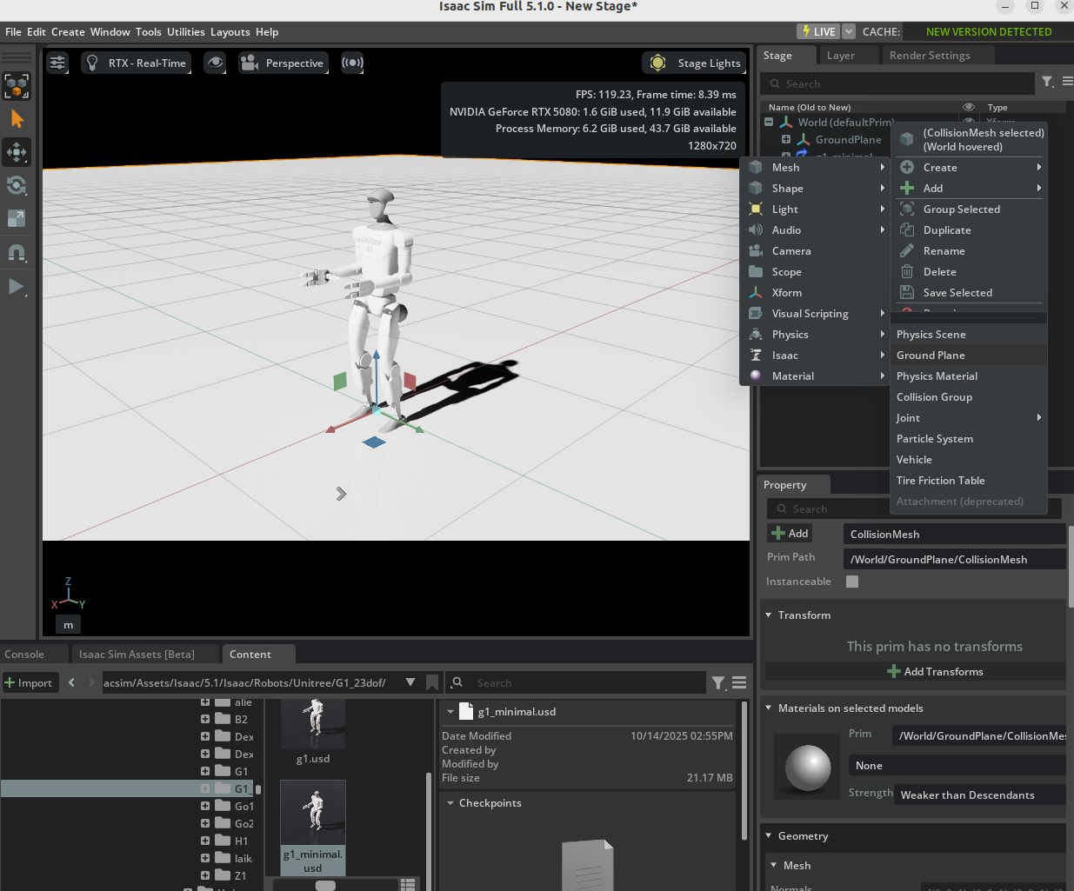Viewport: 1074px width, 891px height.
Task: Select the arrow selection tool
Action: tap(17, 119)
